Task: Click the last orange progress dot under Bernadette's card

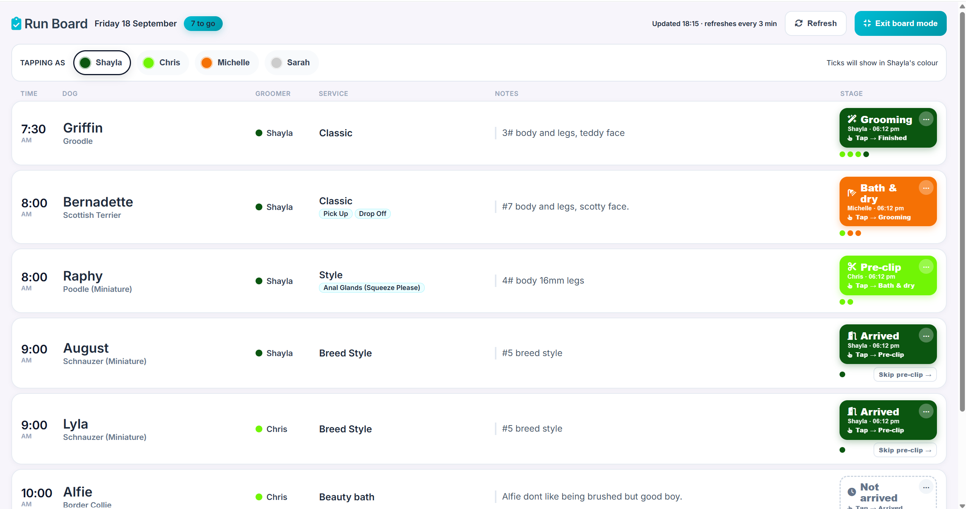Action: (x=858, y=233)
